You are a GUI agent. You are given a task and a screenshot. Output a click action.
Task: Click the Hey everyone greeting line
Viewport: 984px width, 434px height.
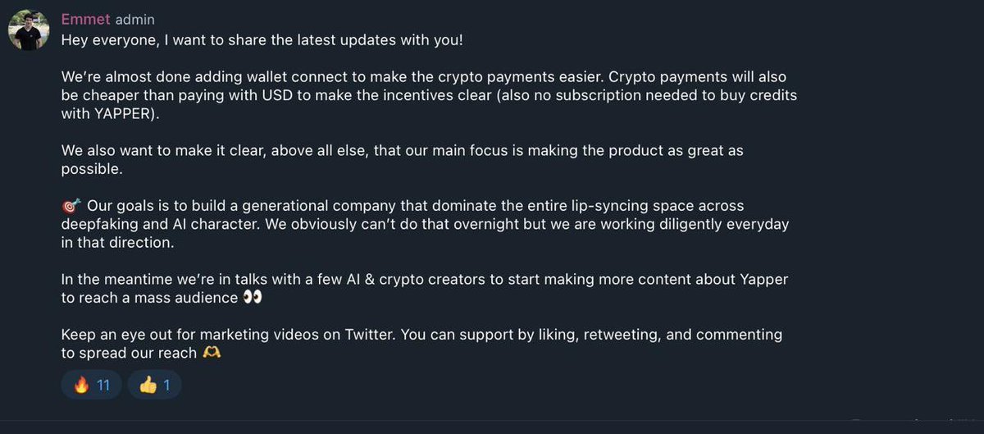click(262, 39)
